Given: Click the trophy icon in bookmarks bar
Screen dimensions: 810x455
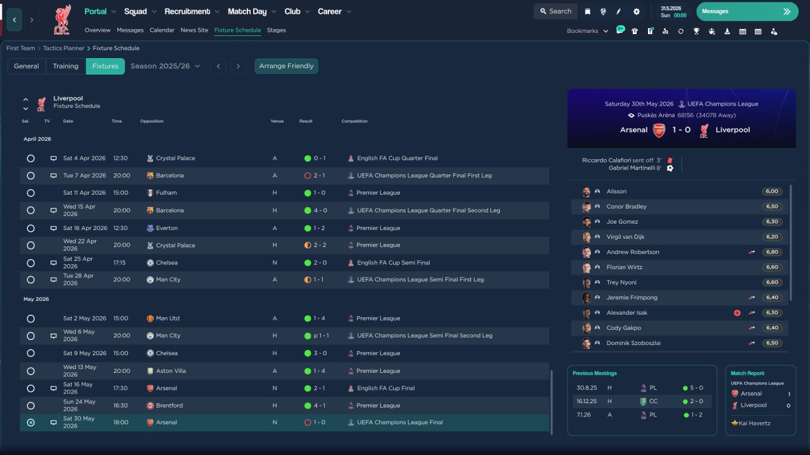Looking at the screenshot, I should click(696, 31).
